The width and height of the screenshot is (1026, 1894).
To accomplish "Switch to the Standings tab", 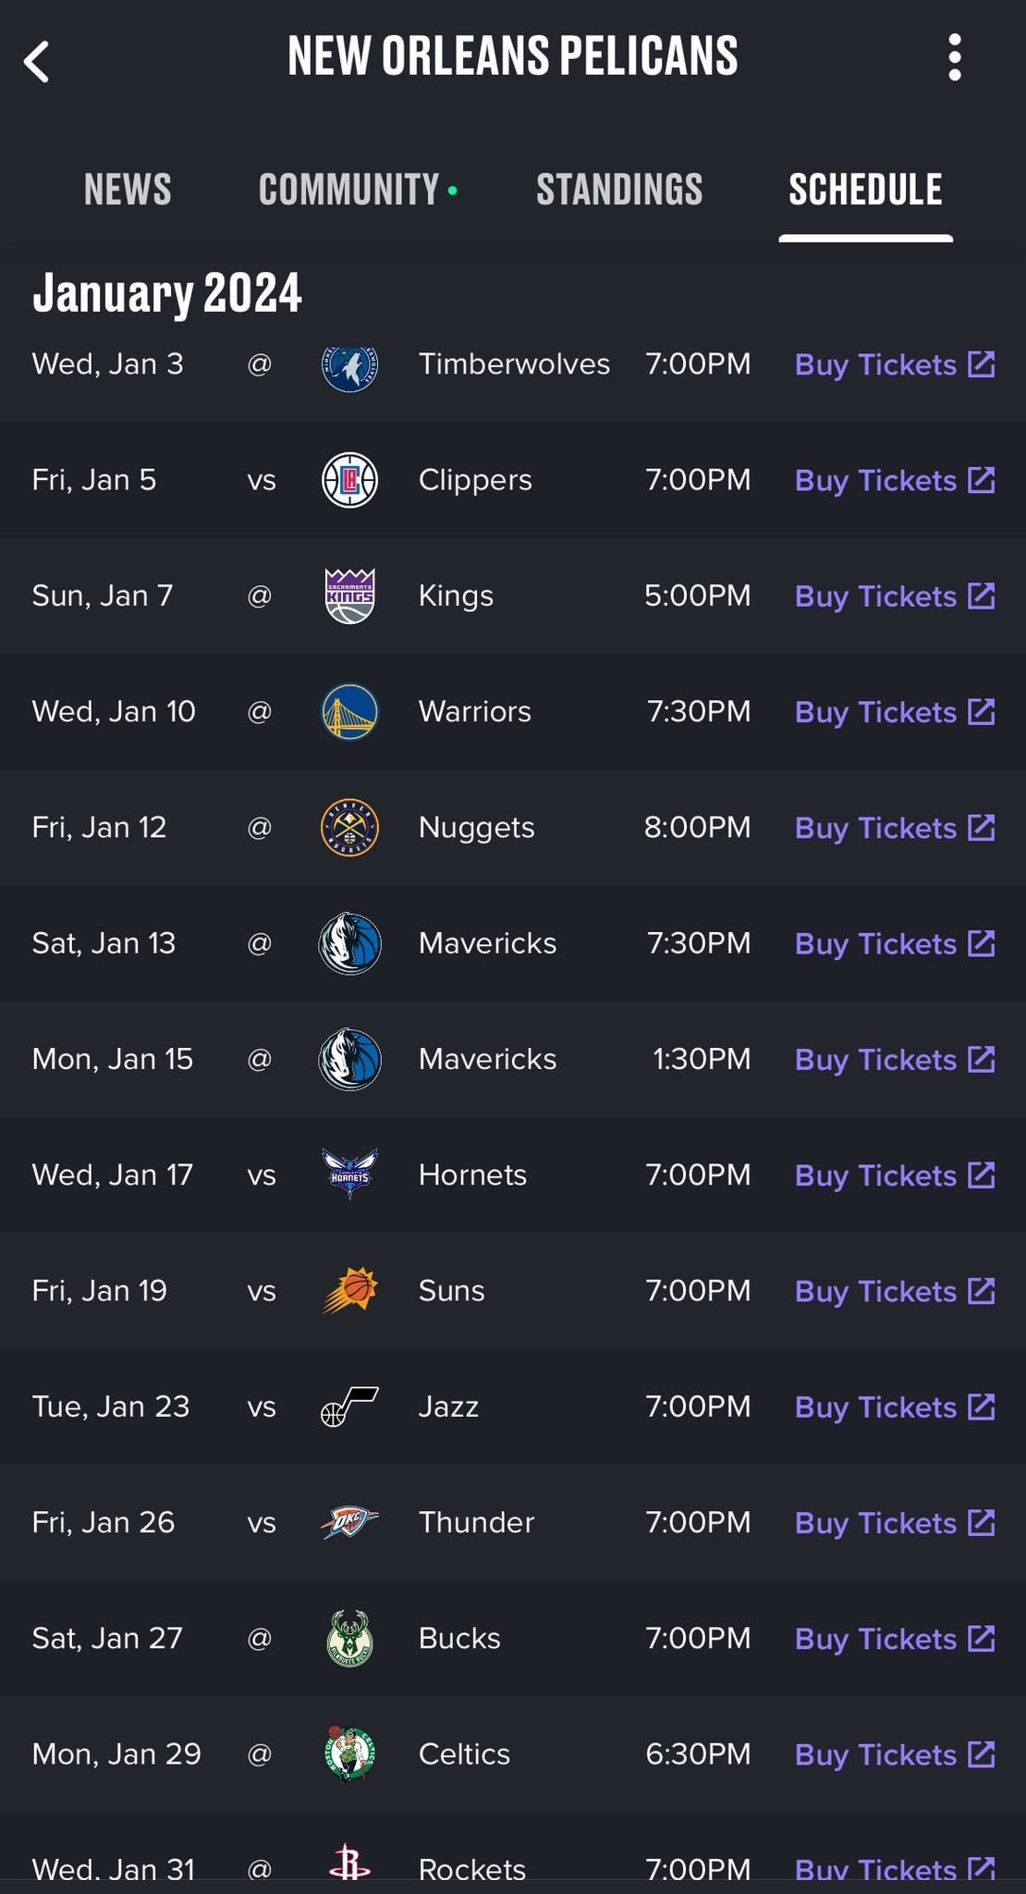I will coord(619,190).
